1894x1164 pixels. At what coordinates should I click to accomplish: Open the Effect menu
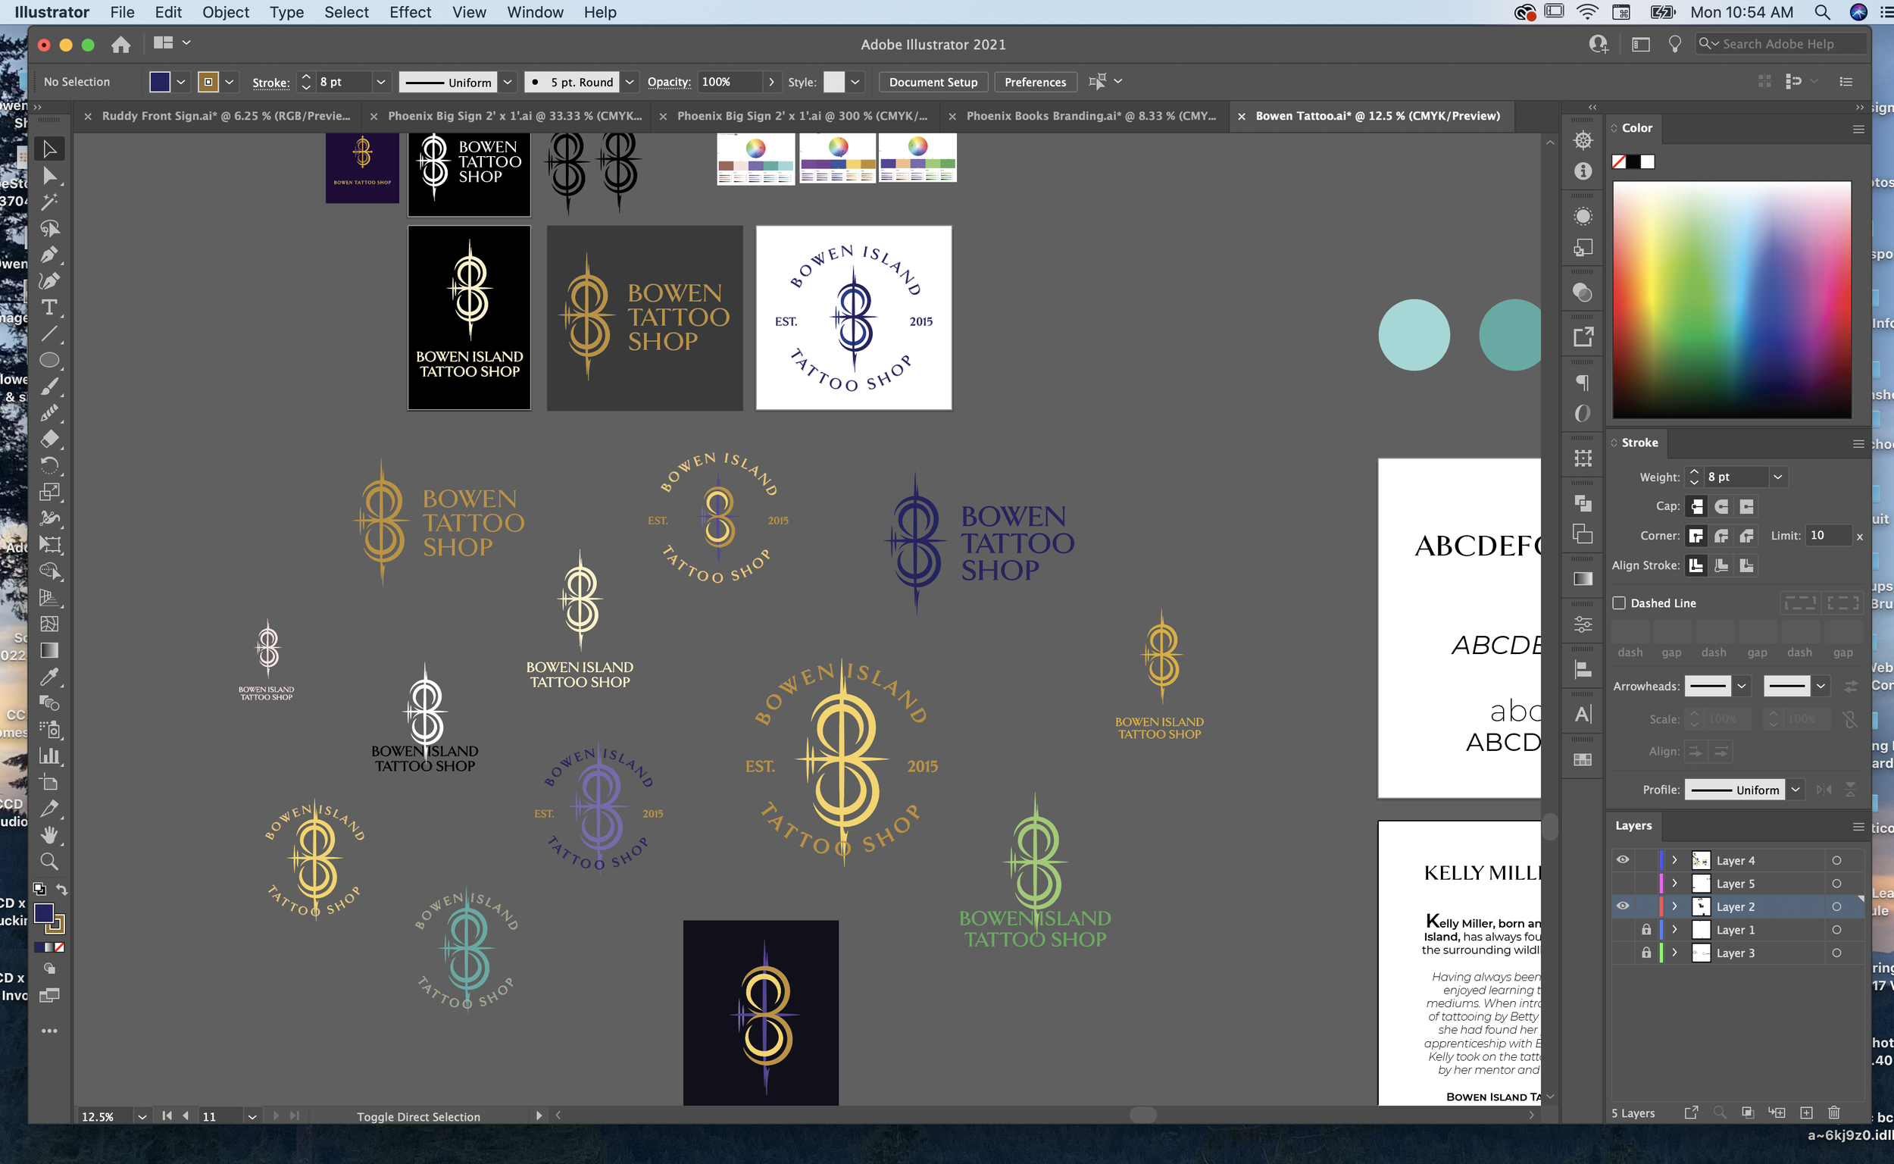pyautogui.click(x=409, y=12)
